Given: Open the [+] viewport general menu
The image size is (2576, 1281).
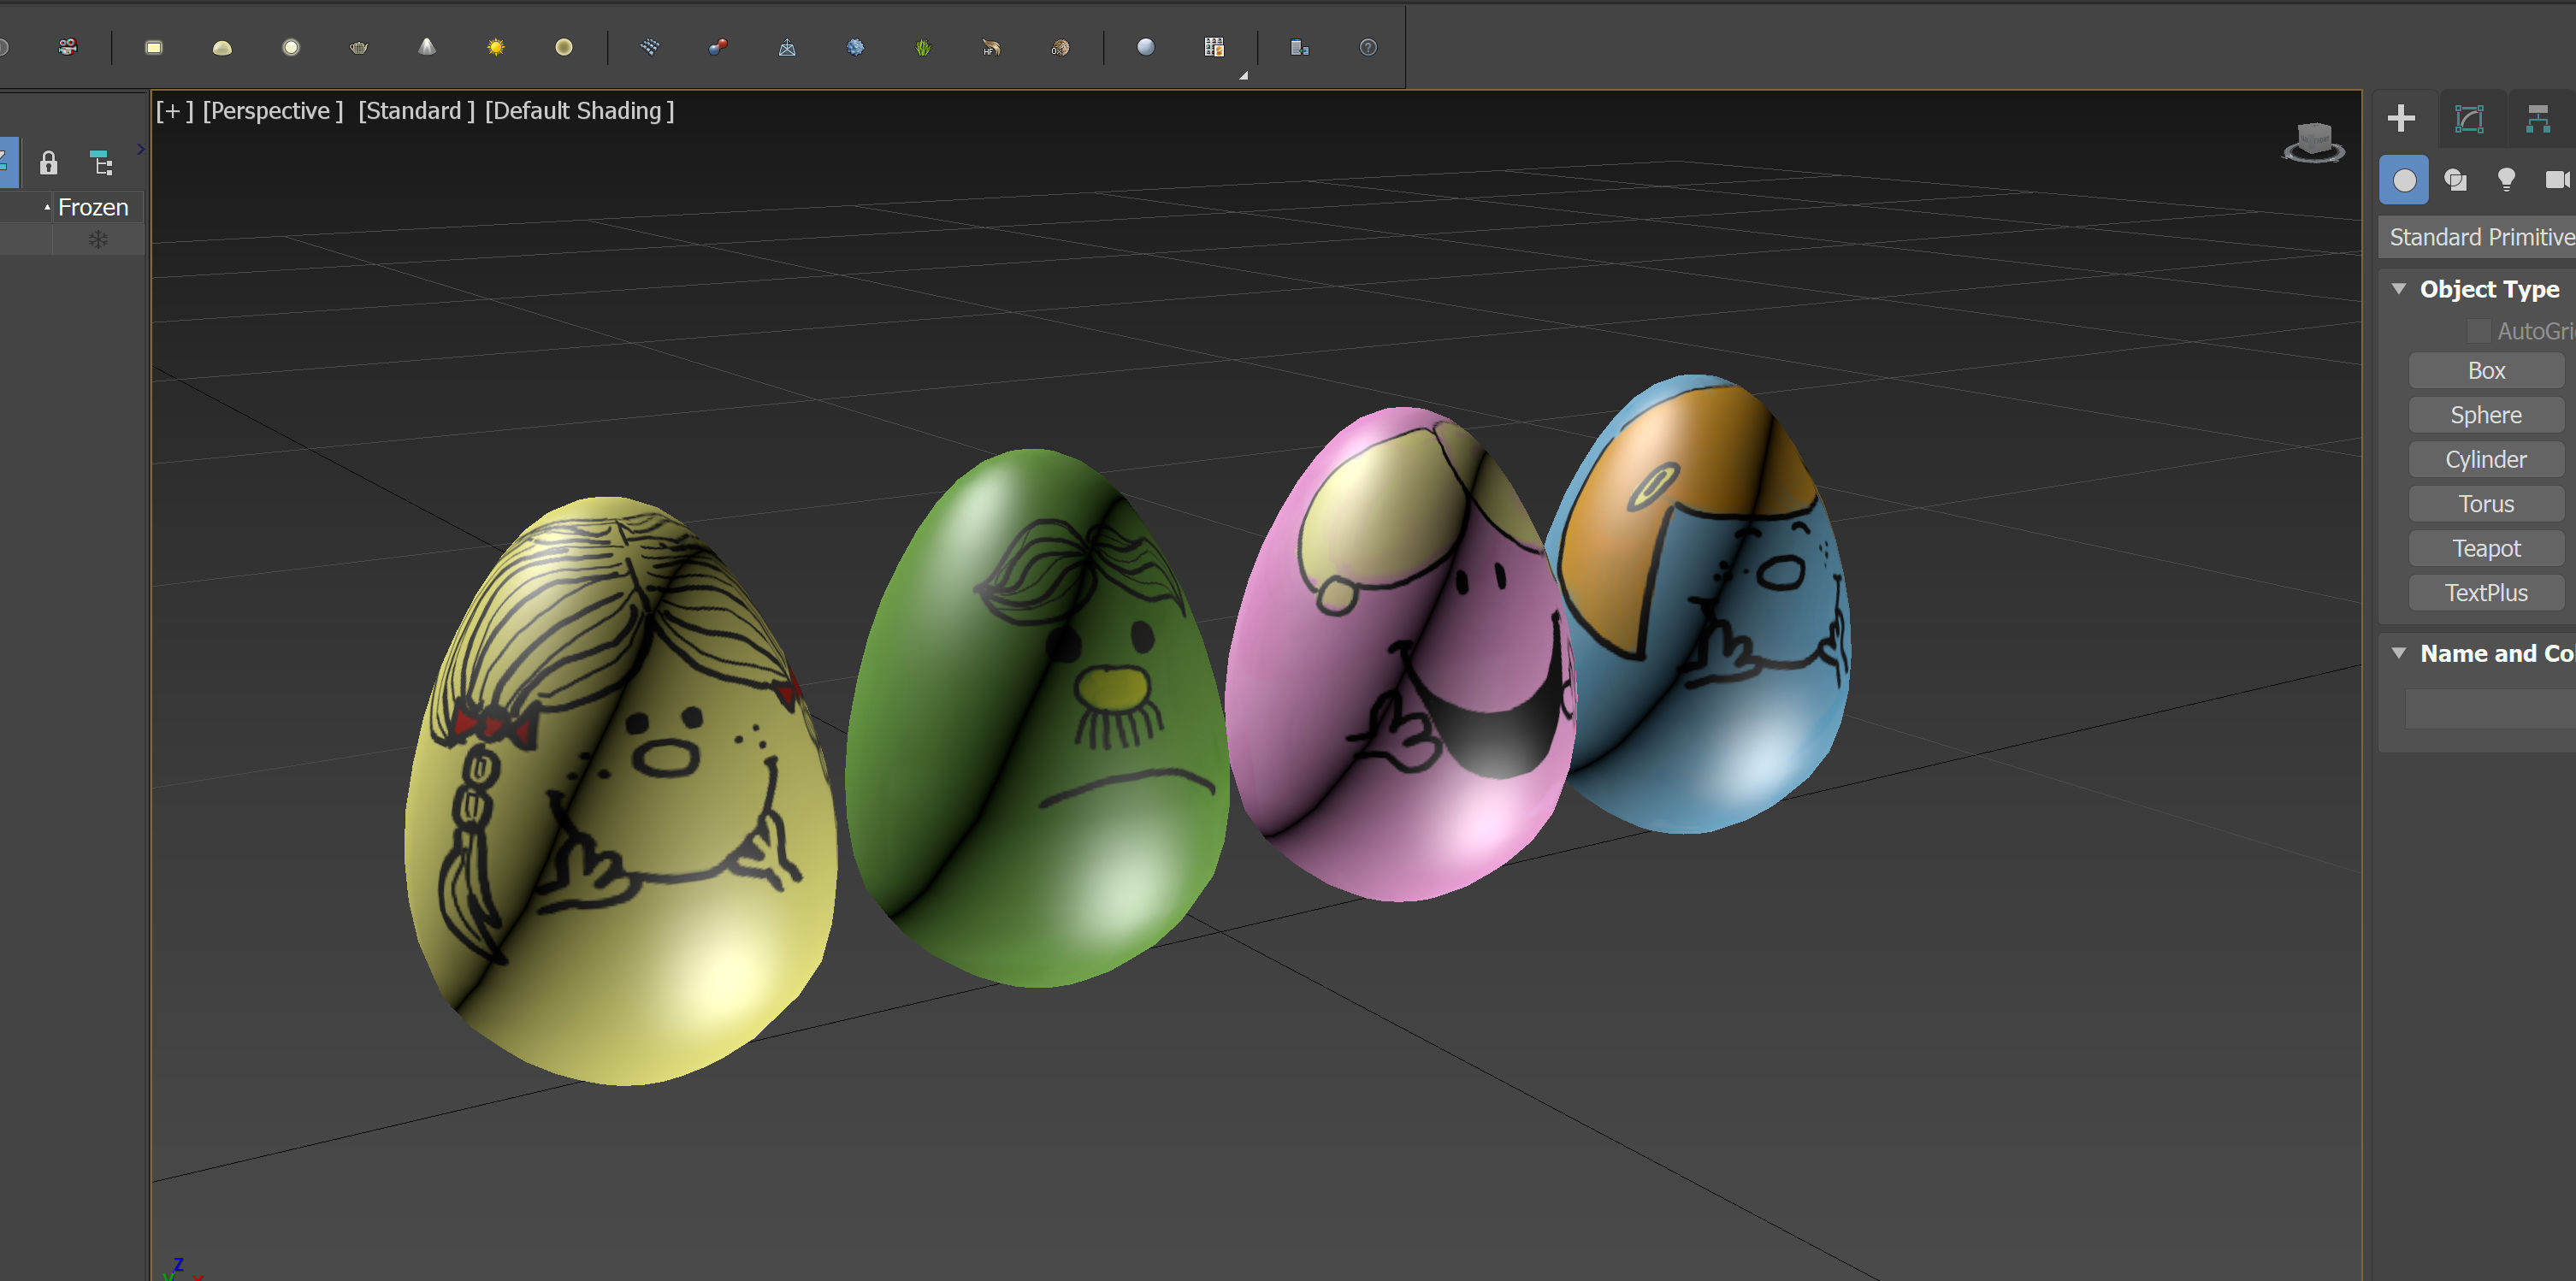Looking at the screenshot, I should (174, 111).
